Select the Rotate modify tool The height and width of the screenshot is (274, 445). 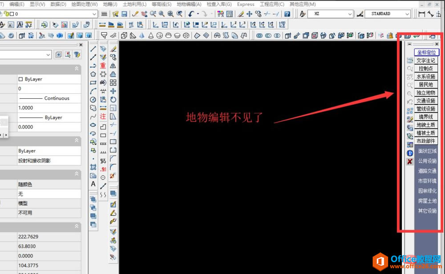point(113,100)
